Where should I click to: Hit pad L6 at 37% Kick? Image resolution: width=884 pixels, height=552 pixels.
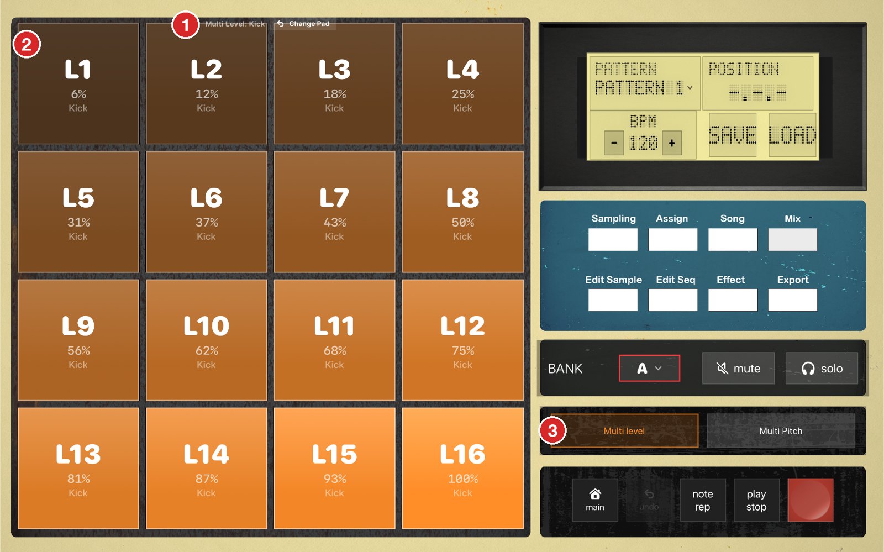pyautogui.click(x=206, y=212)
